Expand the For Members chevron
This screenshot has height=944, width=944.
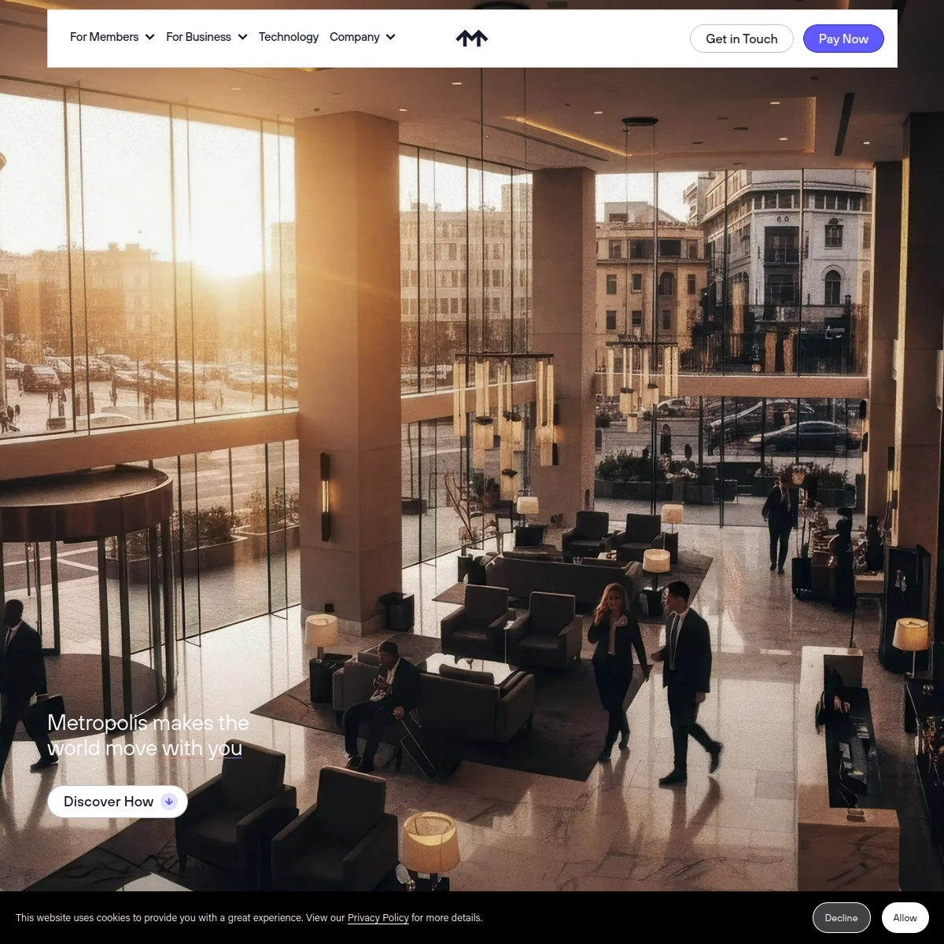coord(149,37)
